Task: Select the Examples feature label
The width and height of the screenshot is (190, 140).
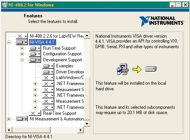Action: 65,66
